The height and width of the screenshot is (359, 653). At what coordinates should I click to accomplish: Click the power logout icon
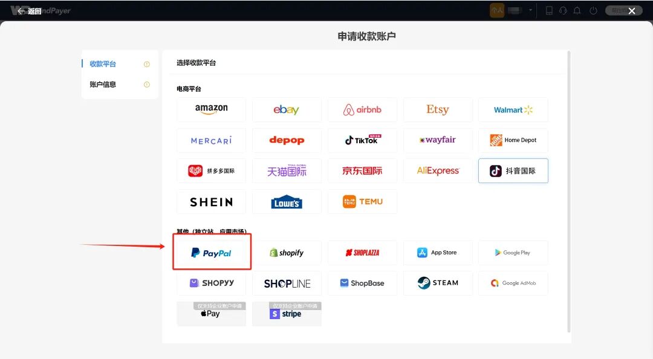pos(593,10)
